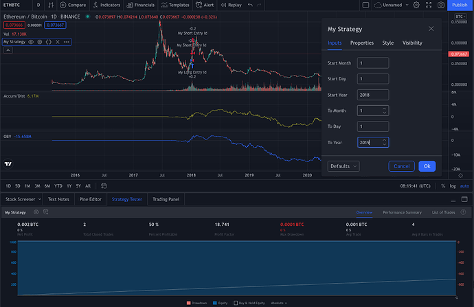Select the 1D time range
Screen dimensions: 474x307
click(8, 186)
